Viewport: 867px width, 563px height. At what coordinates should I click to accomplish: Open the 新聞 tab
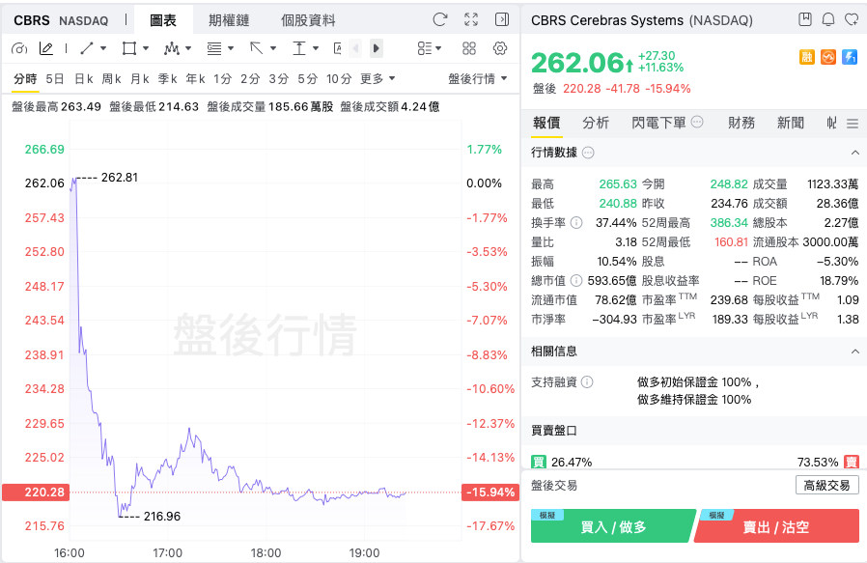[x=791, y=123]
